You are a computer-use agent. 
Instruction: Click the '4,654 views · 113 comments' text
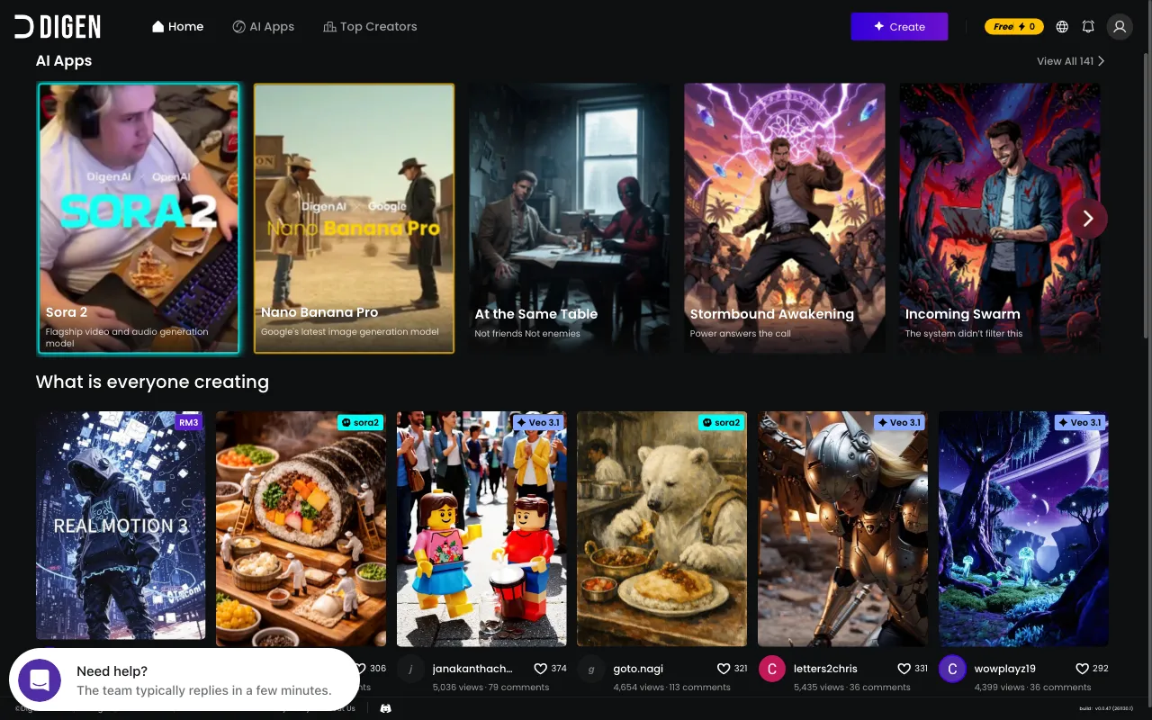pos(671,687)
